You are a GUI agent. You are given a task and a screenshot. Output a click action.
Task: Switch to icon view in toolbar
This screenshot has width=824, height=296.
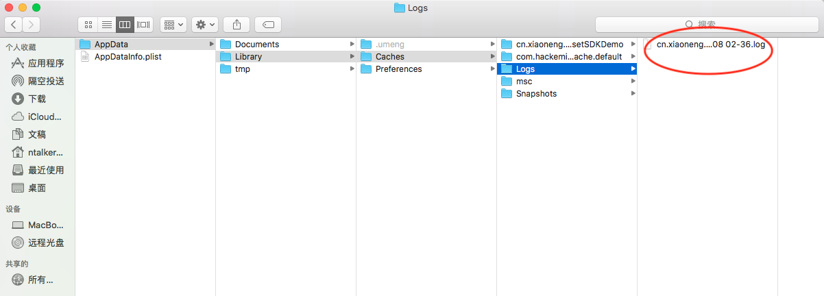tap(88, 25)
